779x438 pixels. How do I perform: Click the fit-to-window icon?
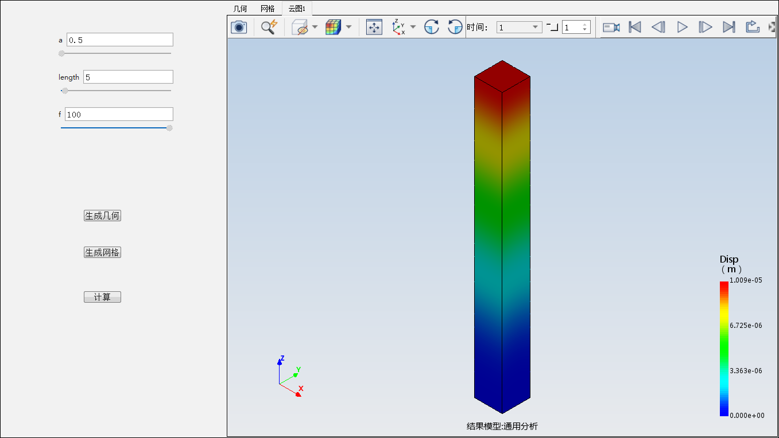[374, 27]
